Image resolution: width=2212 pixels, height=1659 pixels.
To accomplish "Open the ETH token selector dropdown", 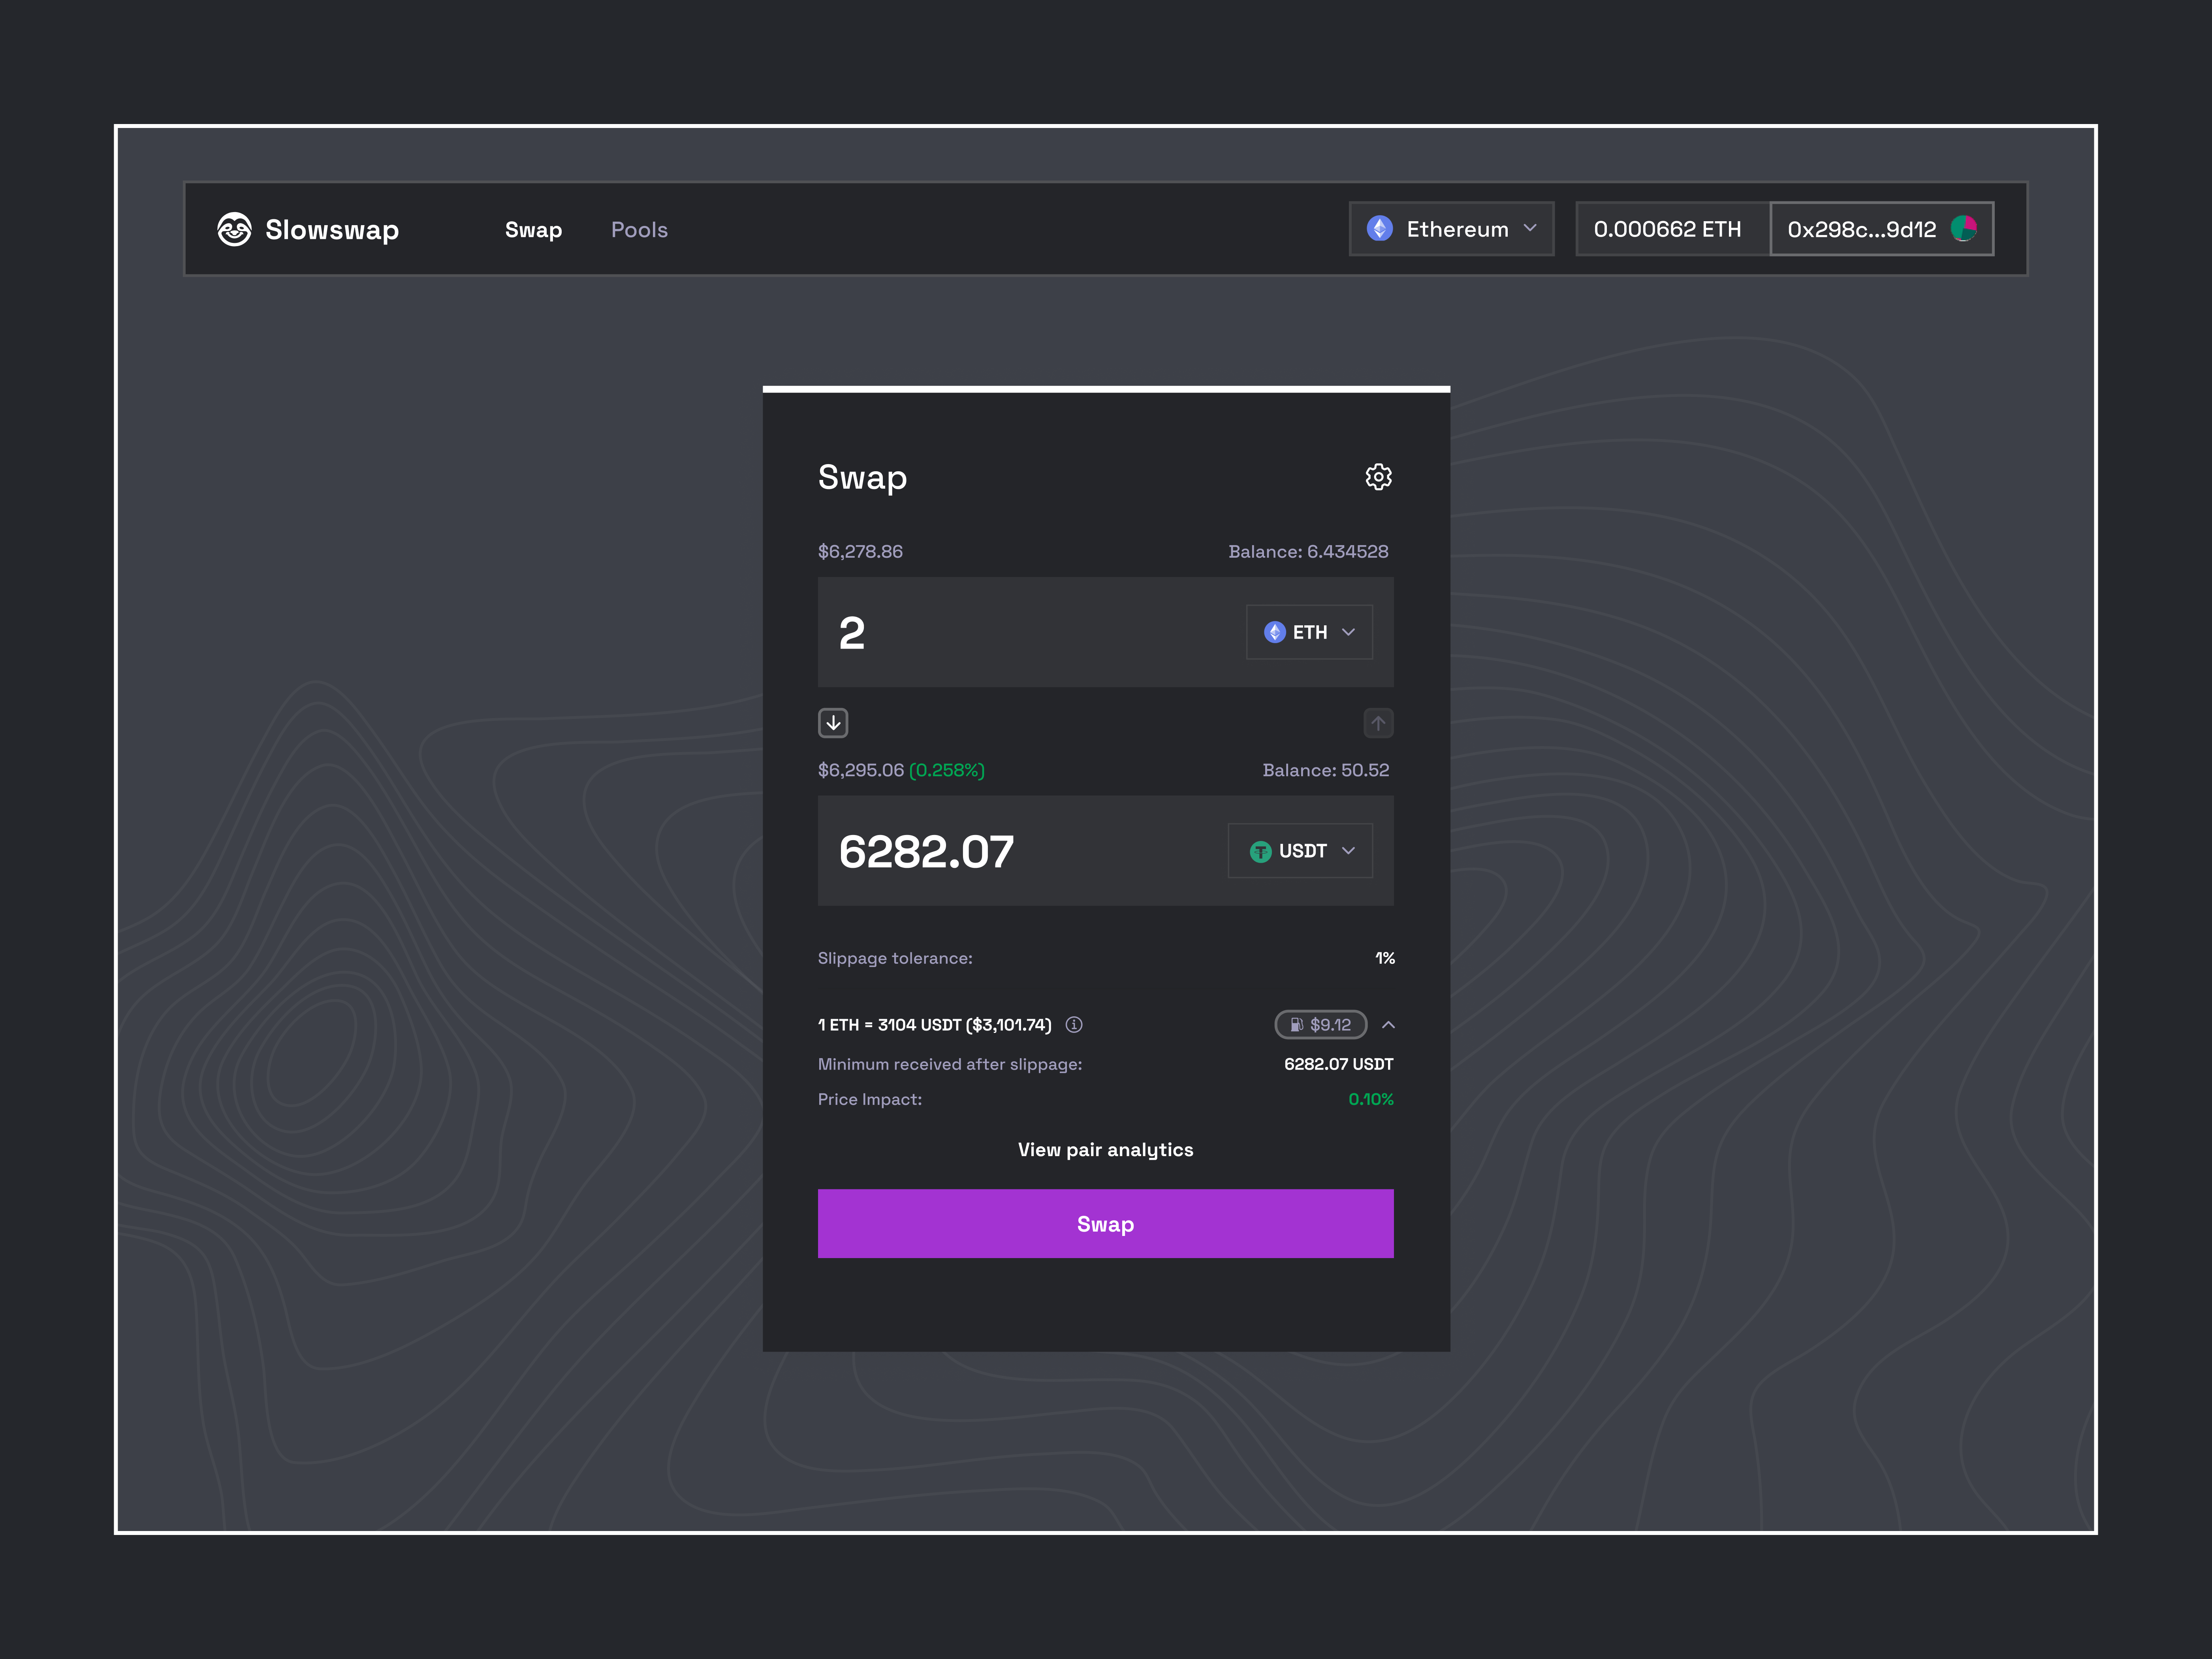I will pos(1309,632).
